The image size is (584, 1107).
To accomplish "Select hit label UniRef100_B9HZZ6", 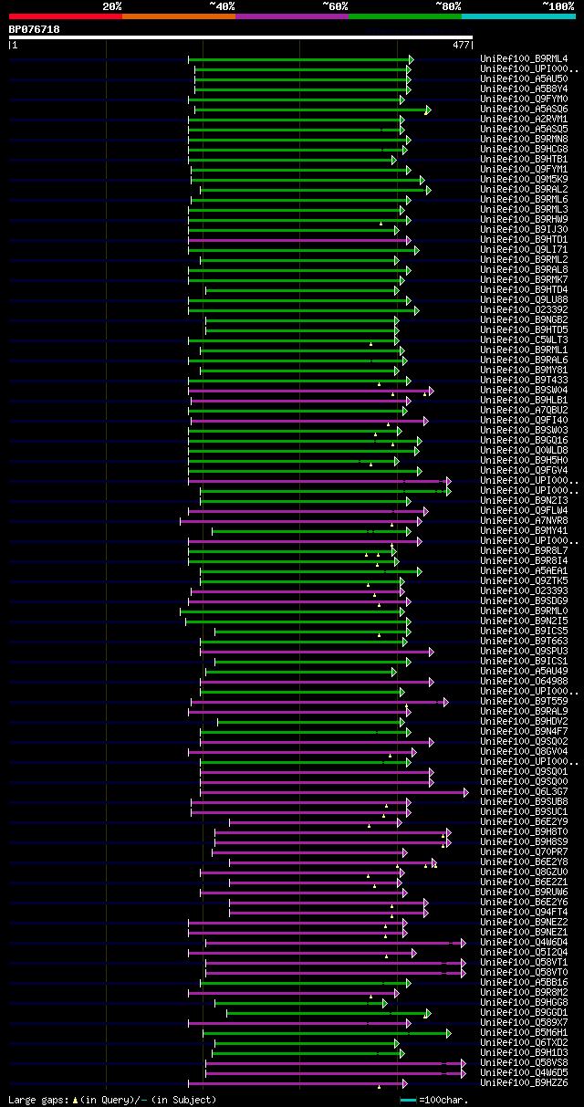I will tap(524, 1083).
